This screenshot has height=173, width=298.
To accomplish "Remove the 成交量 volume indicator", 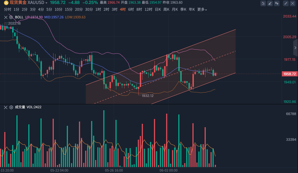I will point(5,107).
